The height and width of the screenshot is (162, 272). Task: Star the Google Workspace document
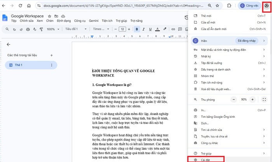pyautogui.click(x=50, y=16)
